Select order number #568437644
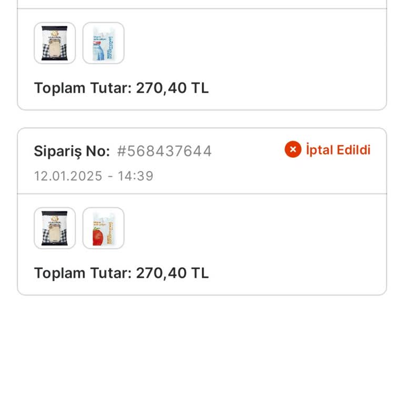Screen dimensions: 404x404 164,151
